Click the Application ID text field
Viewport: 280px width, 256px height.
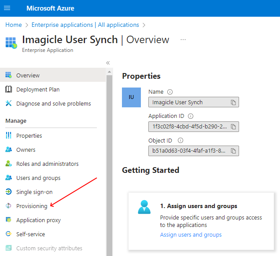189,127
